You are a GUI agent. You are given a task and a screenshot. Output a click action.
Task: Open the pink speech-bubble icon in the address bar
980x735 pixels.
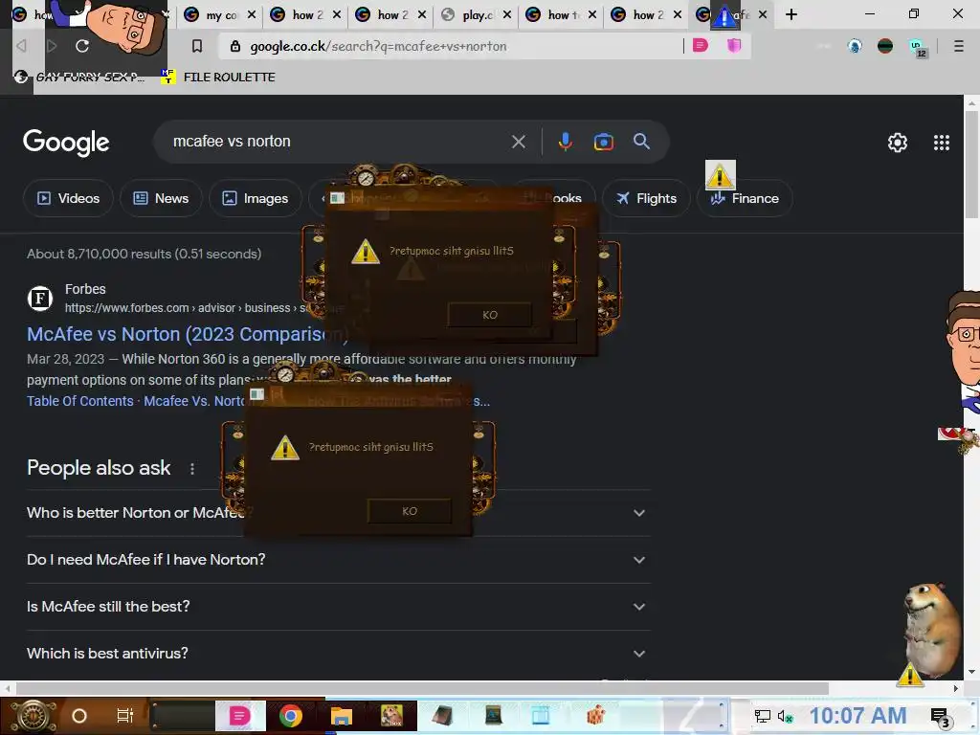700,45
